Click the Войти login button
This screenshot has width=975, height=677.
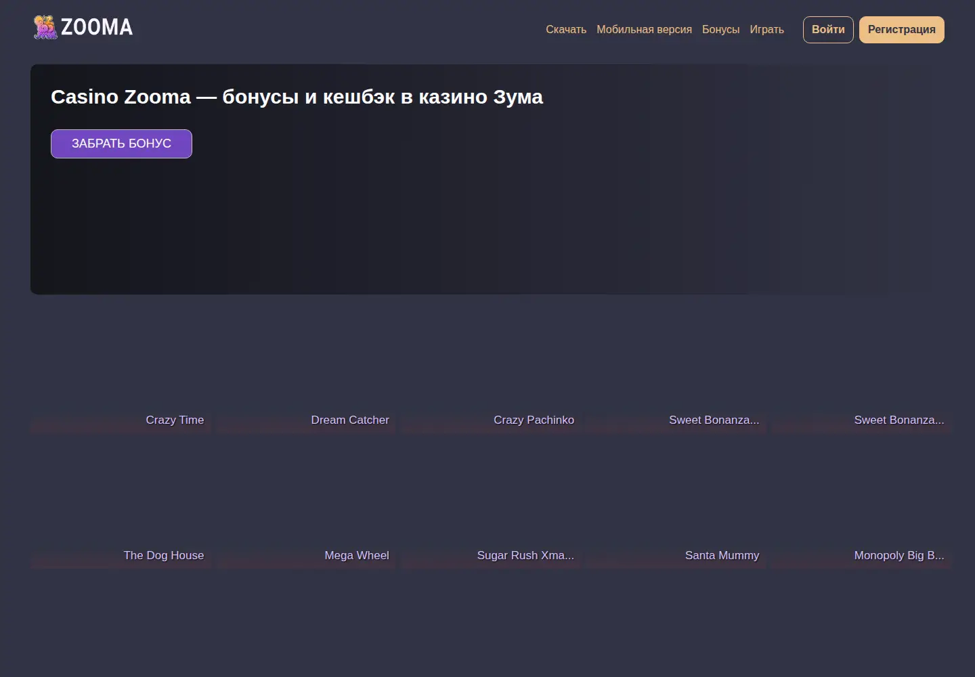pyautogui.click(x=828, y=30)
